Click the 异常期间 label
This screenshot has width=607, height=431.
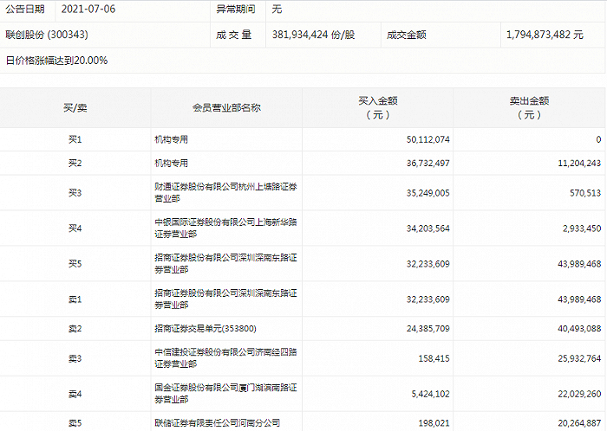pyautogui.click(x=236, y=9)
